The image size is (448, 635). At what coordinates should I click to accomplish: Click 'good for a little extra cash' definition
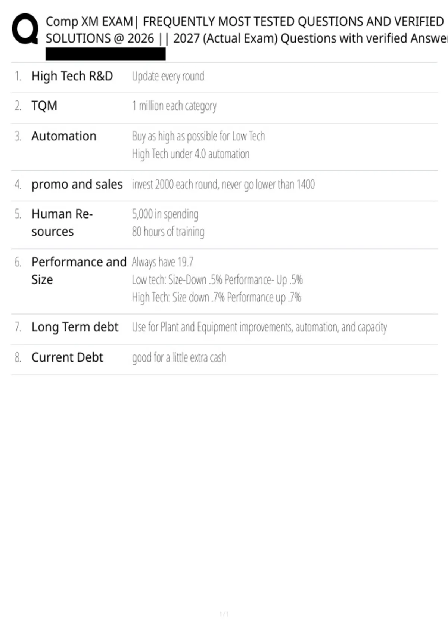(179, 358)
